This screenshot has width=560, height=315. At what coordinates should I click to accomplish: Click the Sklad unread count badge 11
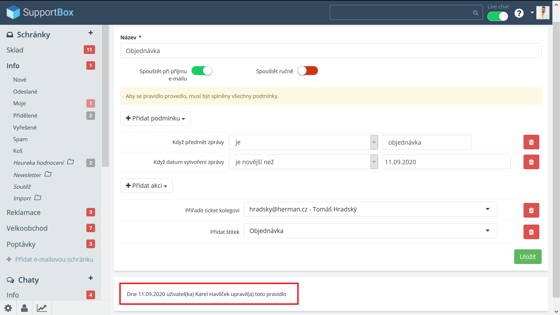coord(89,50)
